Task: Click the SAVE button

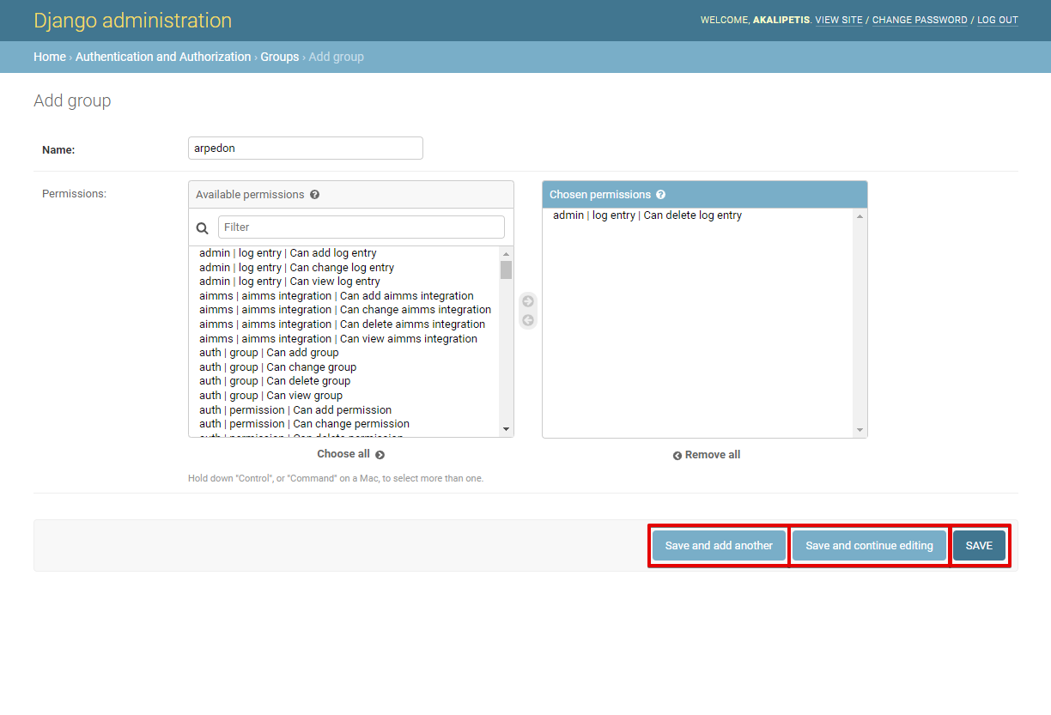Action: (x=979, y=546)
